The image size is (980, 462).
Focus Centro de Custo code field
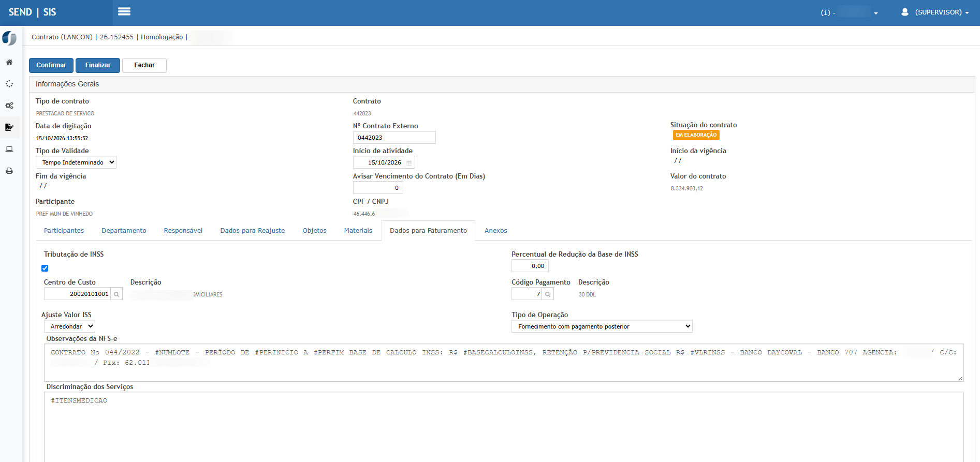[77, 294]
